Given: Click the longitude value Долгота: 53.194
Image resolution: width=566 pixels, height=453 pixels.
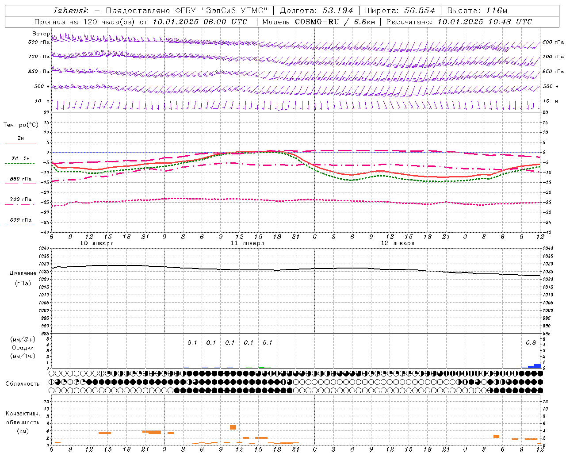Looking at the screenshot, I should (317, 11).
